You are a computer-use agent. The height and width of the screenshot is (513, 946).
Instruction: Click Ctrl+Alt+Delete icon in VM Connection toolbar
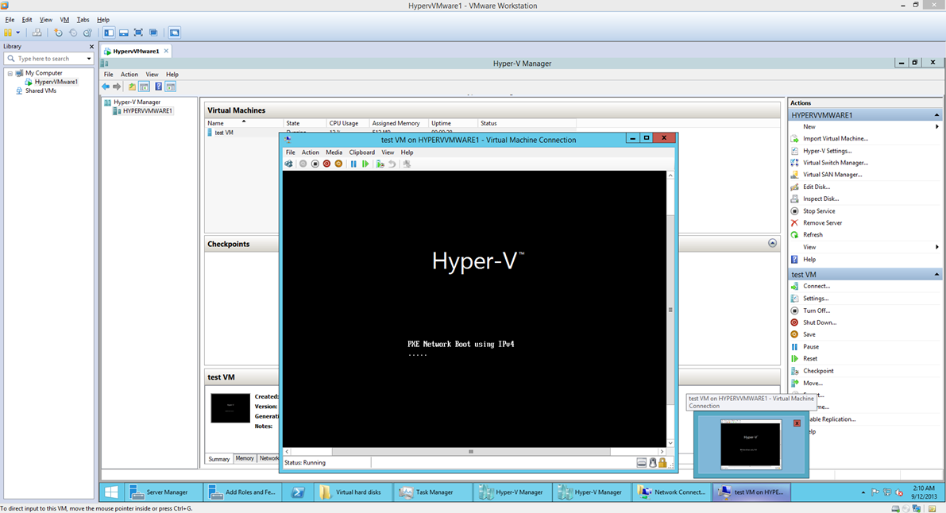pos(289,164)
